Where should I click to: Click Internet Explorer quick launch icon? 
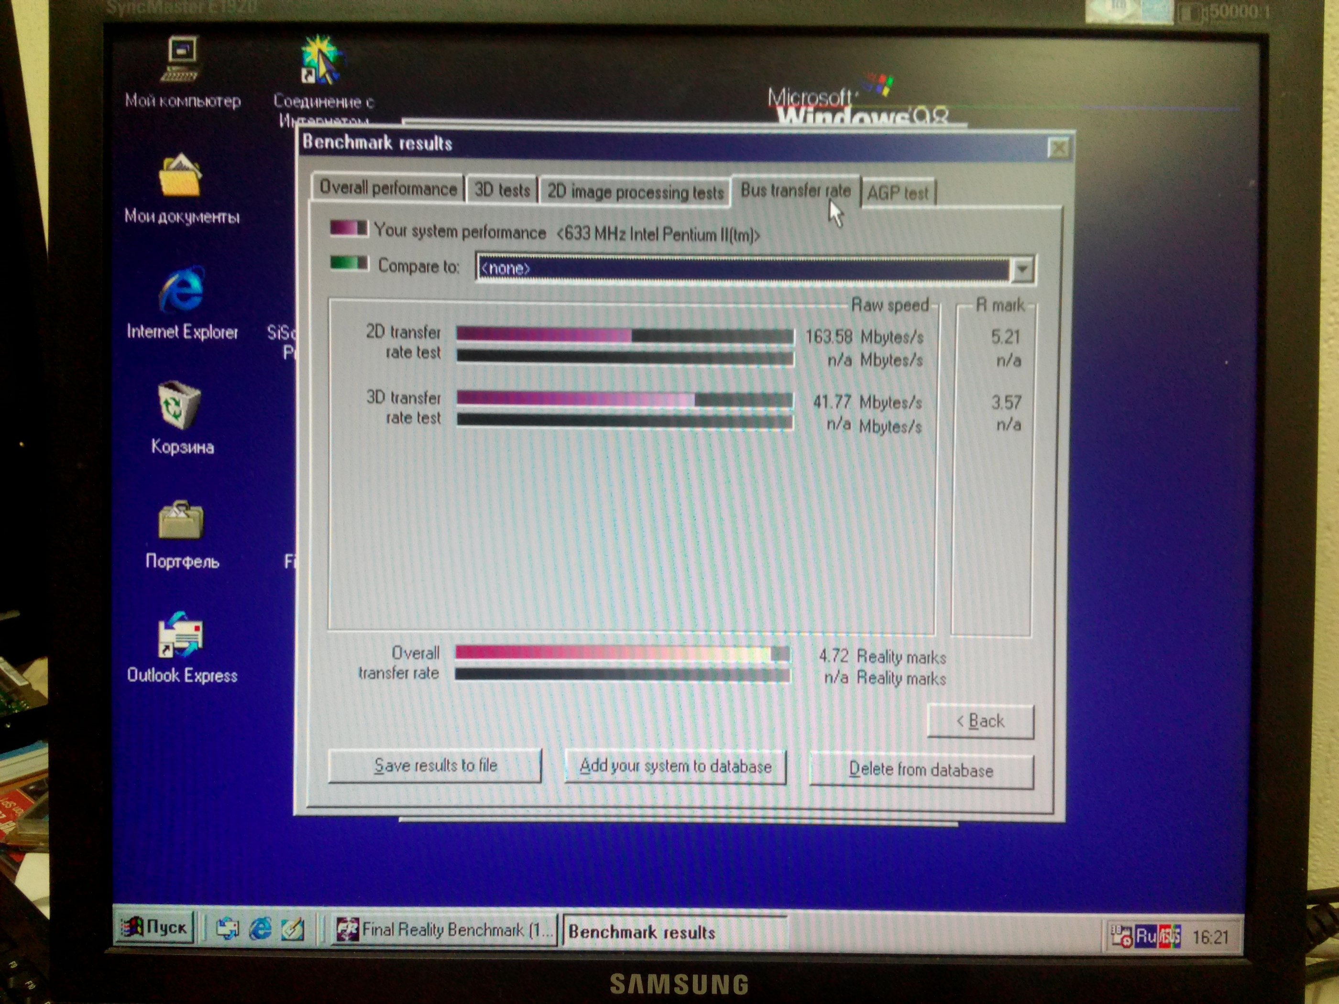click(260, 929)
